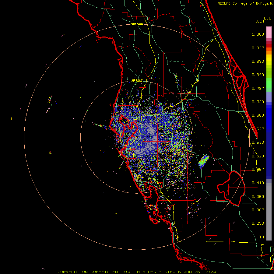Select the 0.413 legend value
Viewport: 274px width, 274px height.
pyautogui.click(x=258, y=183)
